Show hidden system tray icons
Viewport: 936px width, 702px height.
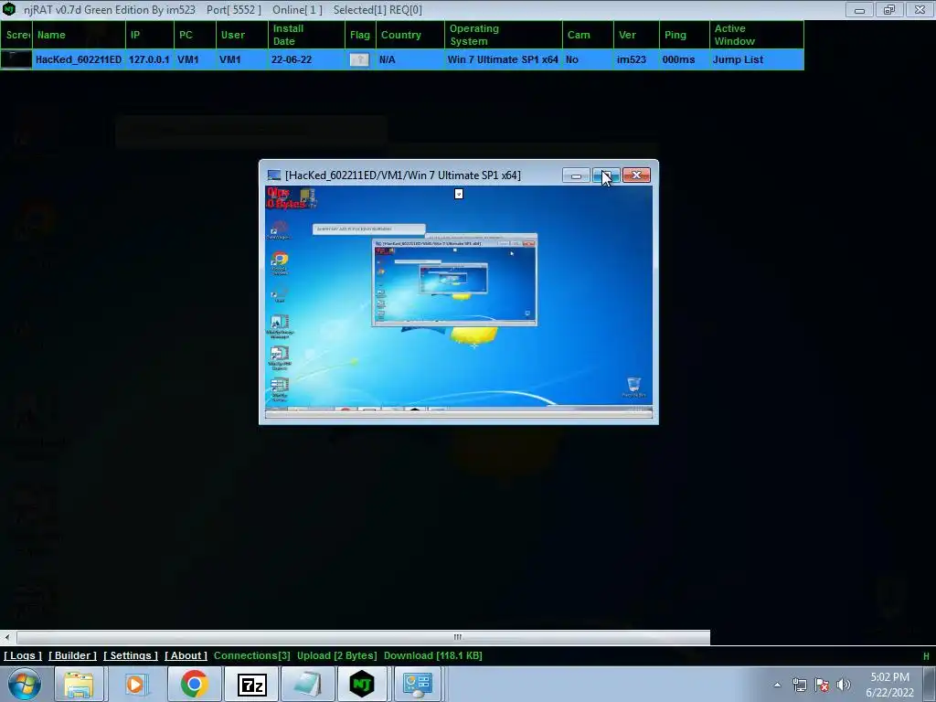777,685
